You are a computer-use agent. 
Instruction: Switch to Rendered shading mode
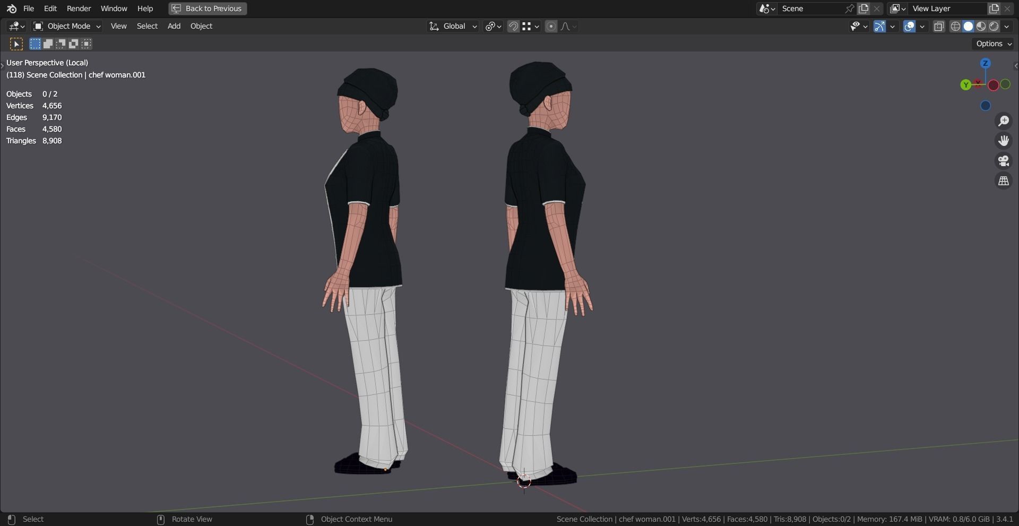pyautogui.click(x=994, y=26)
